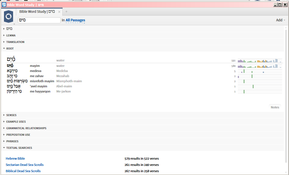Open the Biblical Dead Sea Scrolls link
Screen dimensions: 289x175
click(23, 171)
